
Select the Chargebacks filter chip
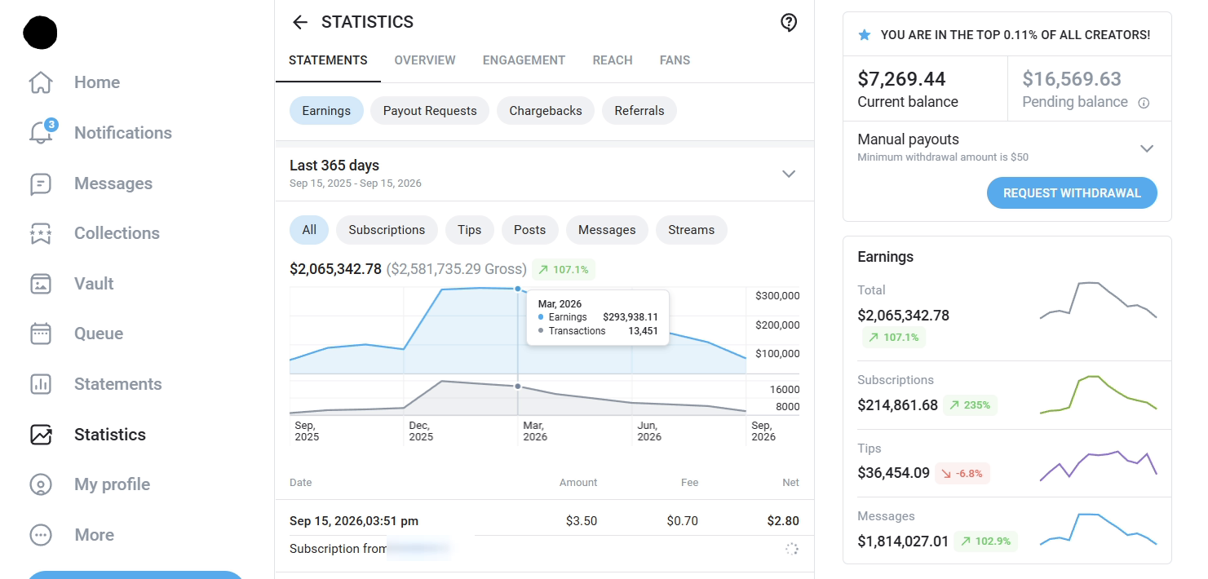pos(546,111)
